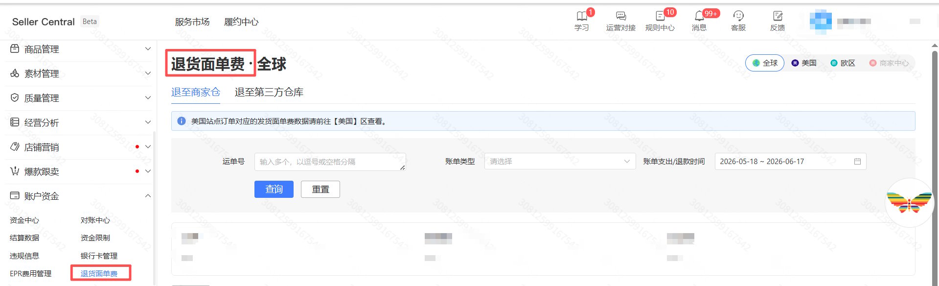Screen dimensions: 939x286
Task: Open 退货面单费 submenu item
Action: tap(99, 274)
